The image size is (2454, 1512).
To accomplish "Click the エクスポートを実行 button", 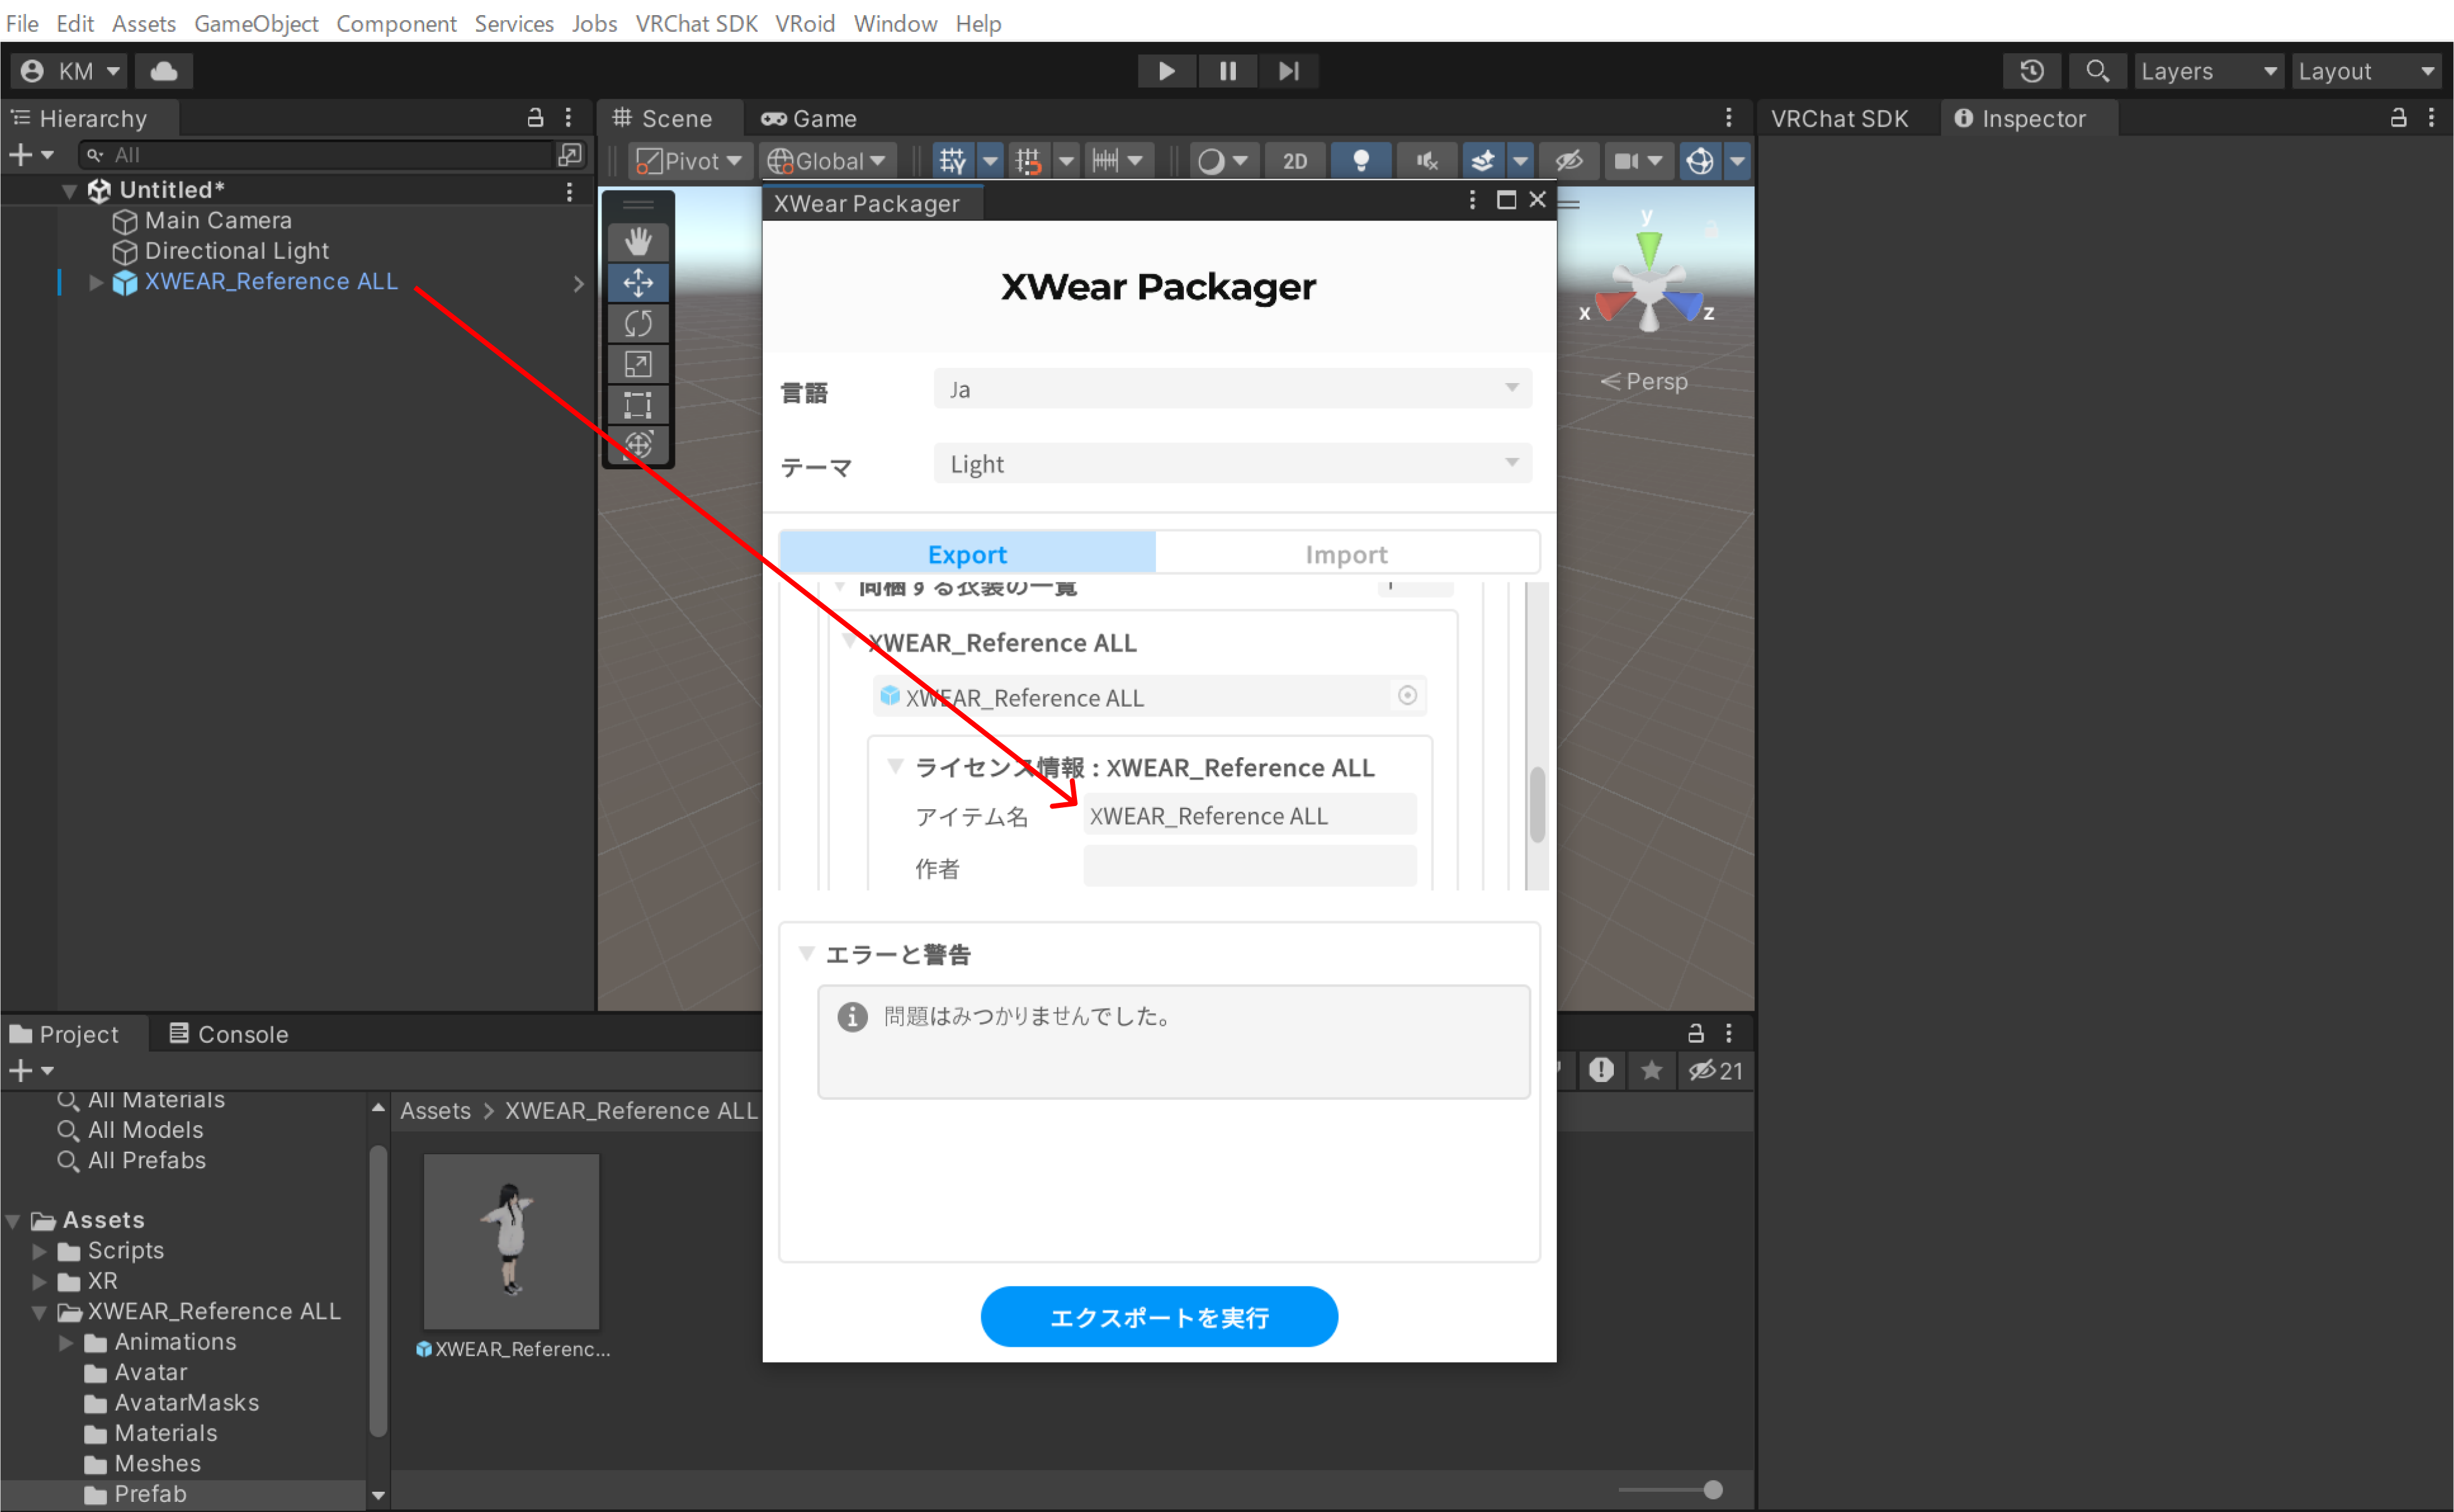I will [1159, 1317].
